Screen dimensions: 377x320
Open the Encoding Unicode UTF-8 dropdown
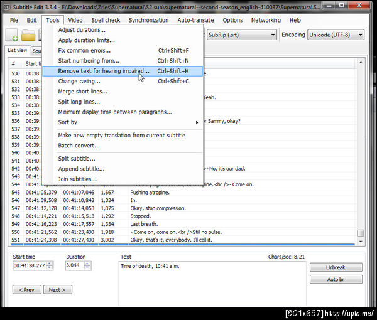tap(336, 35)
